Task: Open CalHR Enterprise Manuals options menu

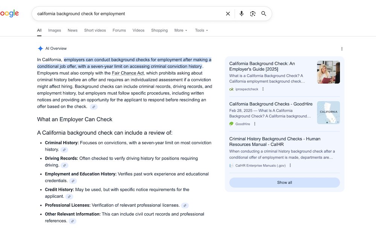Action: pos(290,165)
